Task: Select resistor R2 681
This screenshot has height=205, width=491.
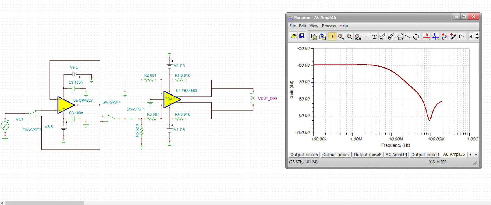Action: pos(149,80)
